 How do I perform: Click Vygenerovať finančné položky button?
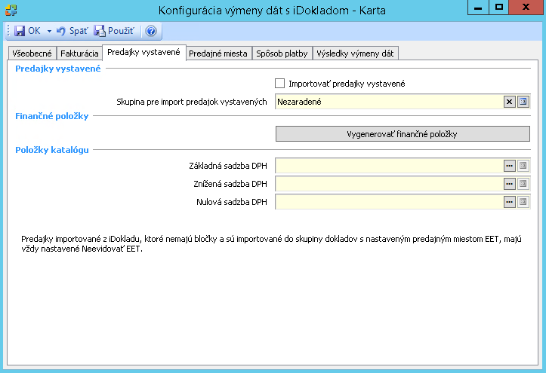tap(403, 134)
